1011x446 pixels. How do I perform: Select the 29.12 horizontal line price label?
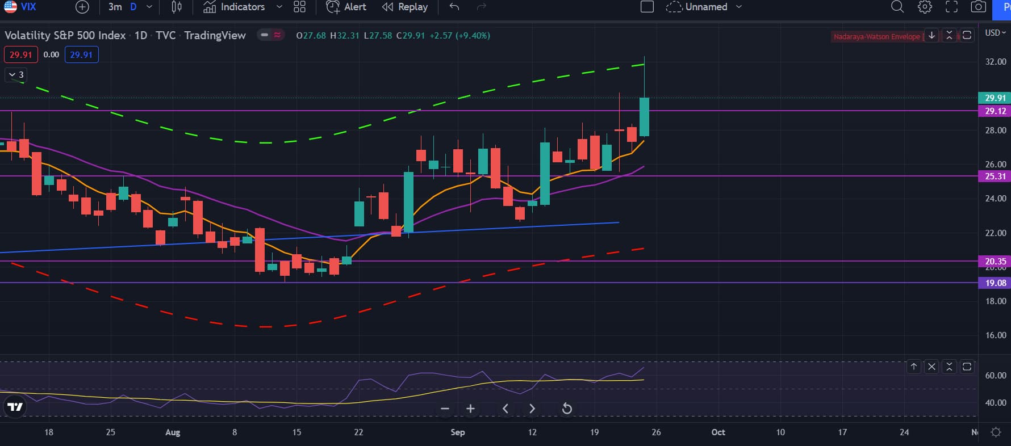click(x=995, y=111)
